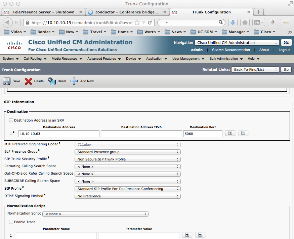Open Rerouting Calling Search Space dropdown
This screenshot has height=239, width=294.
[127, 167]
